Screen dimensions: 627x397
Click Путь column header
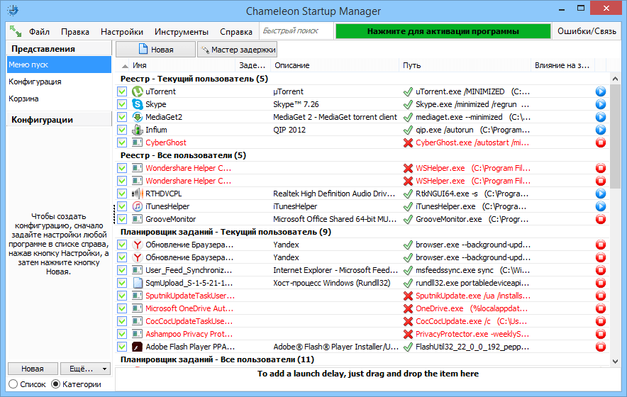pos(465,65)
